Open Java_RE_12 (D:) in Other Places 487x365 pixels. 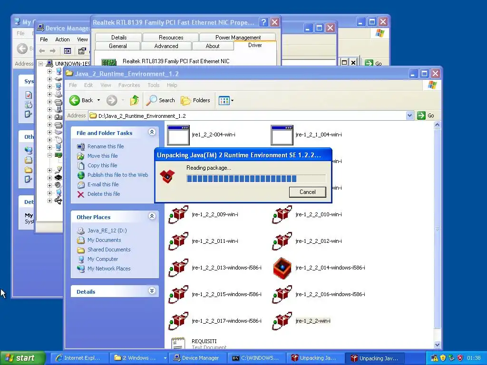point(107,231)
